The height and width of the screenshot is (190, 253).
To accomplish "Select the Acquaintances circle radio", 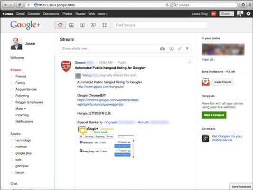I will pyautogui.click(x=12, y=89).
